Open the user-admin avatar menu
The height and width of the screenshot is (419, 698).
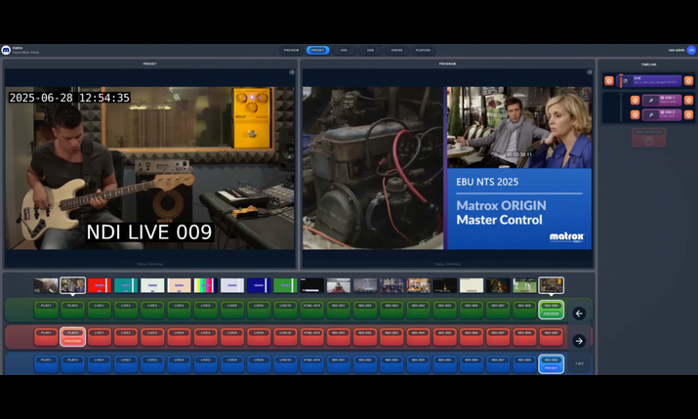[x=691, y=51]
